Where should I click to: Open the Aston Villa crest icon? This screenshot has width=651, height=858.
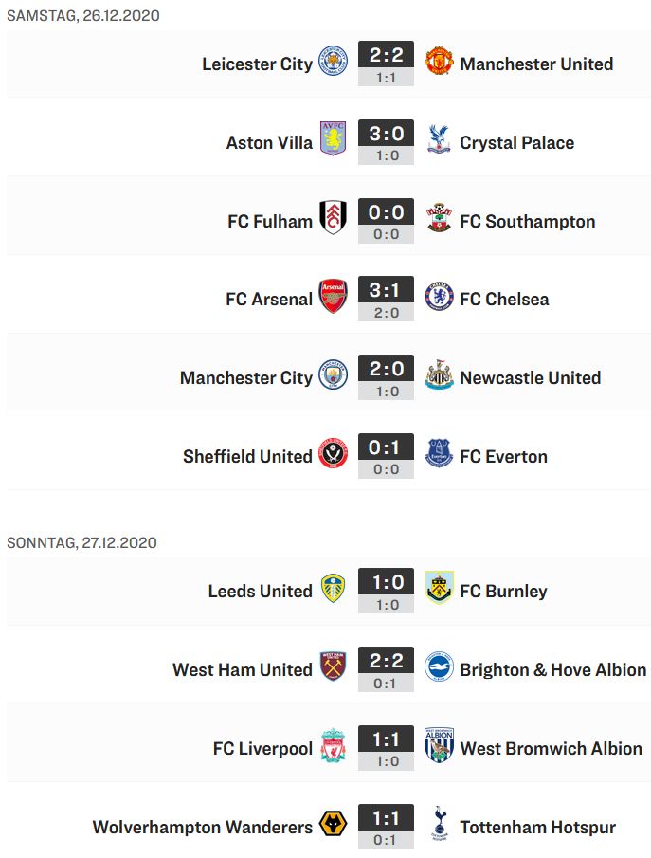click(x=334, y=139)
